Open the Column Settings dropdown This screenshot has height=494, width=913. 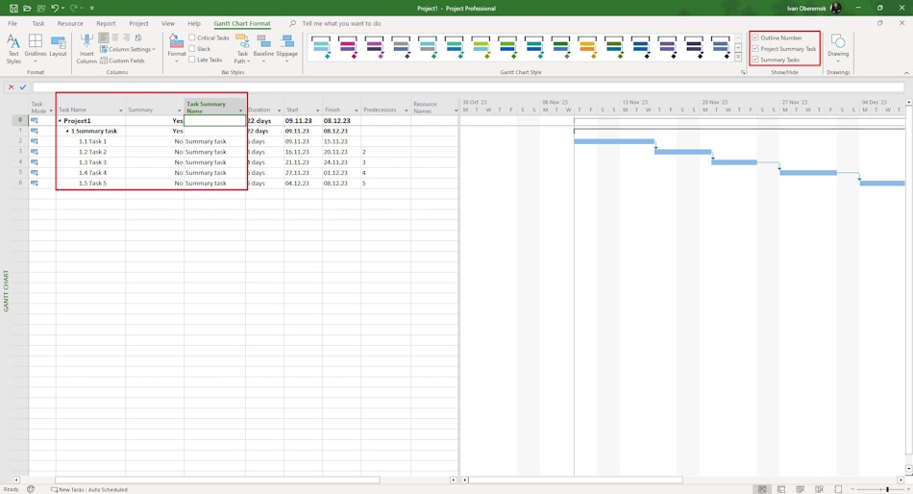(x=128, y=49)
